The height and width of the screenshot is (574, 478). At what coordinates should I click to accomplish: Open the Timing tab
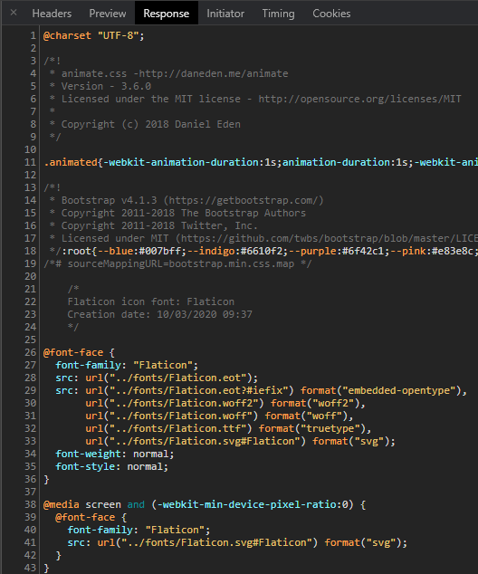pyautogui.click(x=278, y=14)
